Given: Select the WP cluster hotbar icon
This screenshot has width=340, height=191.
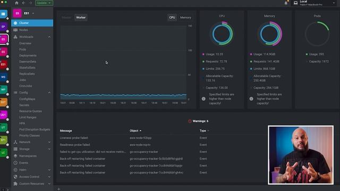Looking at the screenshot, I should (3, 90).
